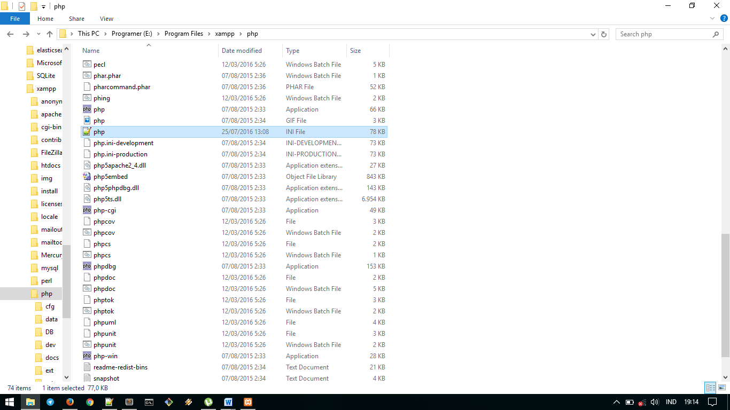Click the network icon in system tray

(642, 402)
